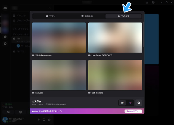
Task: Maximize the Discord window
Action: pos(166,2)
